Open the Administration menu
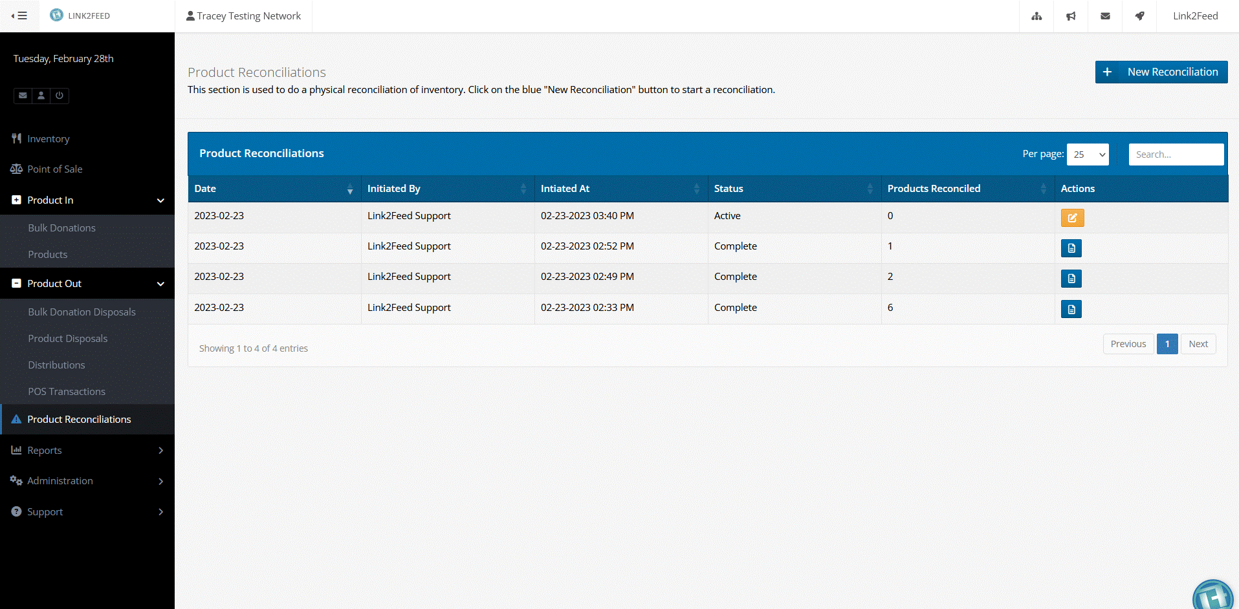 point(87,480)
